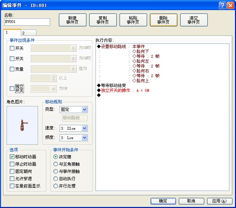Enable the first 开关 condition checkbox

tap(12, 48)
